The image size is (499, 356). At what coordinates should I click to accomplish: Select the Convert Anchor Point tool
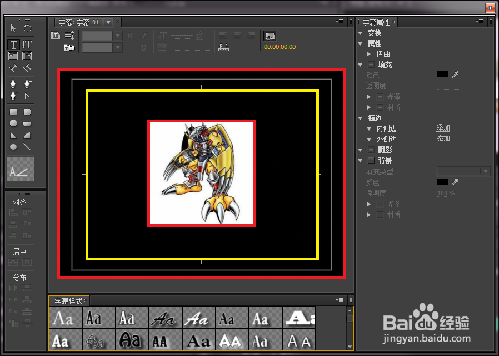point(27,96)
